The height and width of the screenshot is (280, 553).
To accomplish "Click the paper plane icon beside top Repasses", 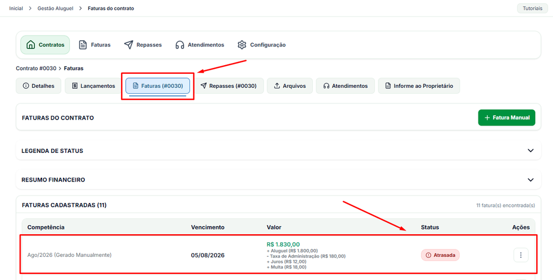I will tap(129, 45).
